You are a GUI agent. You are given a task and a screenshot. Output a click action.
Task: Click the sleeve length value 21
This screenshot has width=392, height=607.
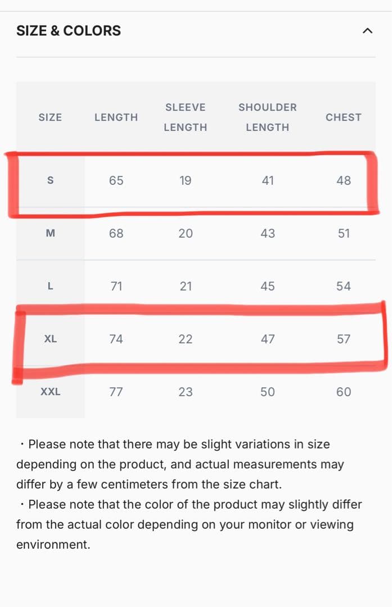coord(186,286)
